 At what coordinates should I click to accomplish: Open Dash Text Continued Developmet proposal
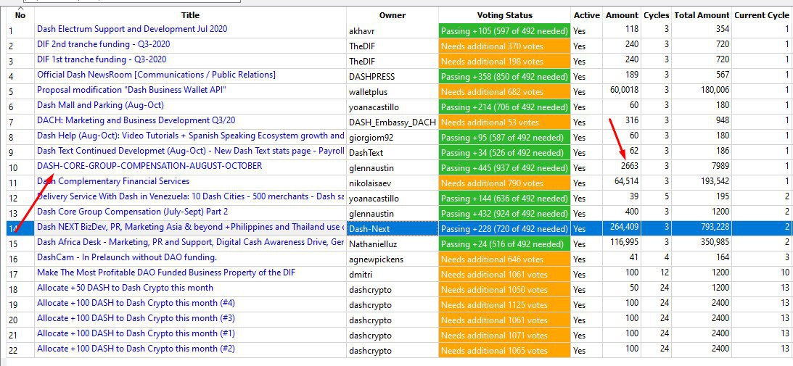click(191, 151)
